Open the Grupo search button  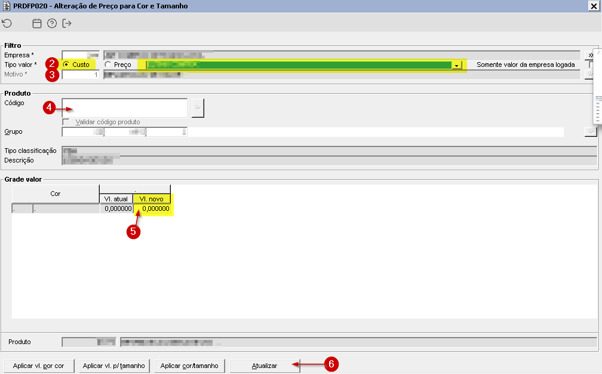coord(591,131)
